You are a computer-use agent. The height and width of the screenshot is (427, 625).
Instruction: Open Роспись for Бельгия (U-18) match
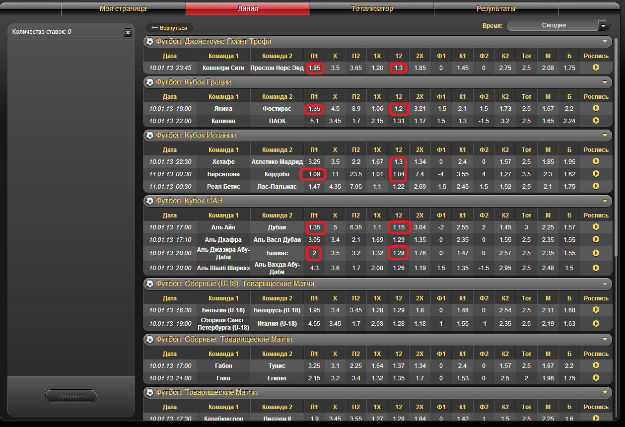[x=596, y=310]
